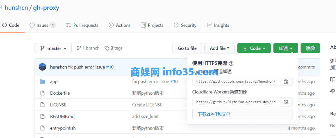Open the Dockerfile file
The image size is (336, 138).
(x=60, y=93)
